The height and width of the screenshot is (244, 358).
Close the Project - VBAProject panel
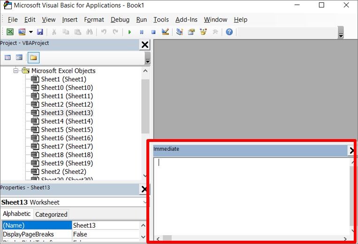(x=145, y=44)
